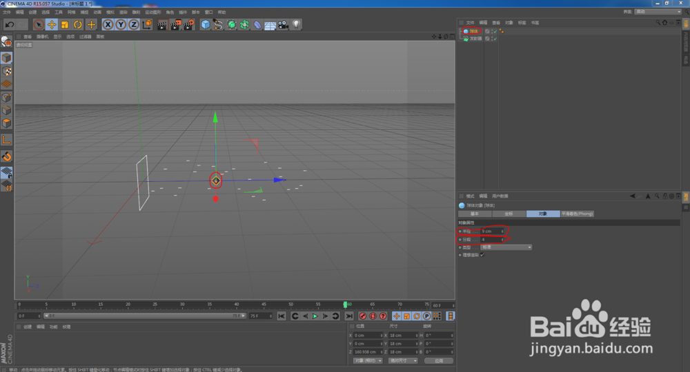Toggle the Autokeying red button
Screen dimensions: 690x372
[373, 316]
